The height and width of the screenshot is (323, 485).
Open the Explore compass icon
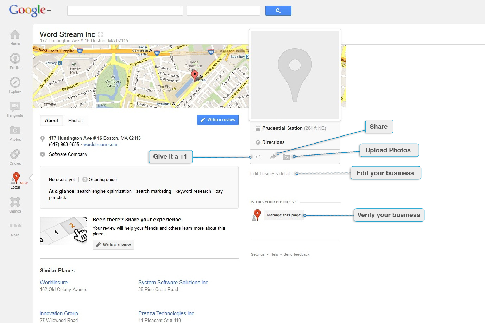(15, 82)
